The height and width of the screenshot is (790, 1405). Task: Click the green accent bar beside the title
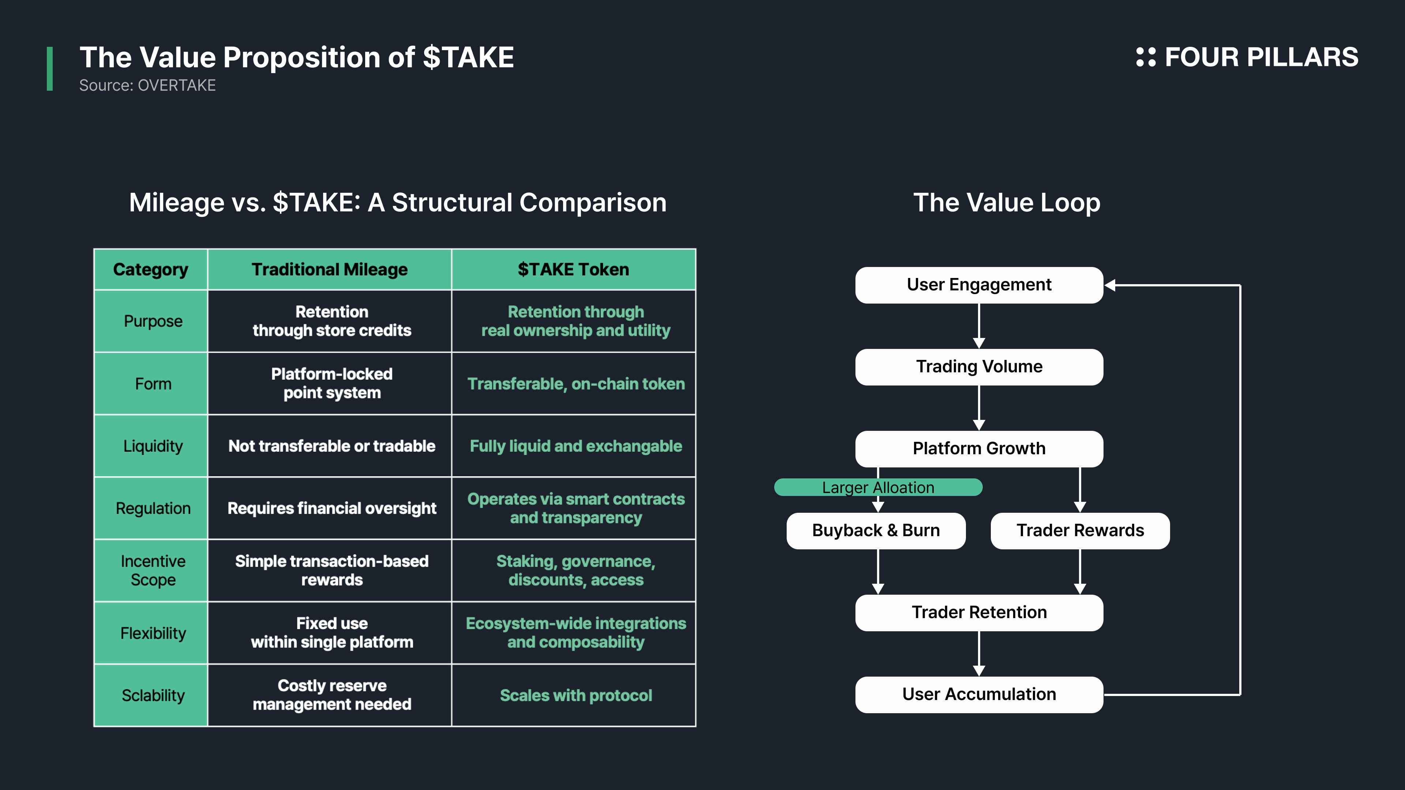point(50,69)
